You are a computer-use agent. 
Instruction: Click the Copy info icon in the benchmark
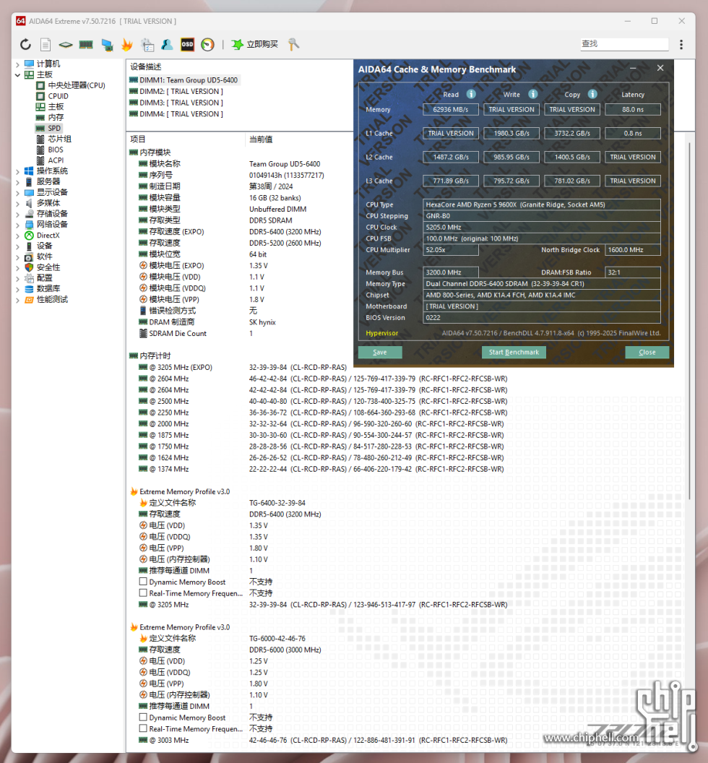592,94
